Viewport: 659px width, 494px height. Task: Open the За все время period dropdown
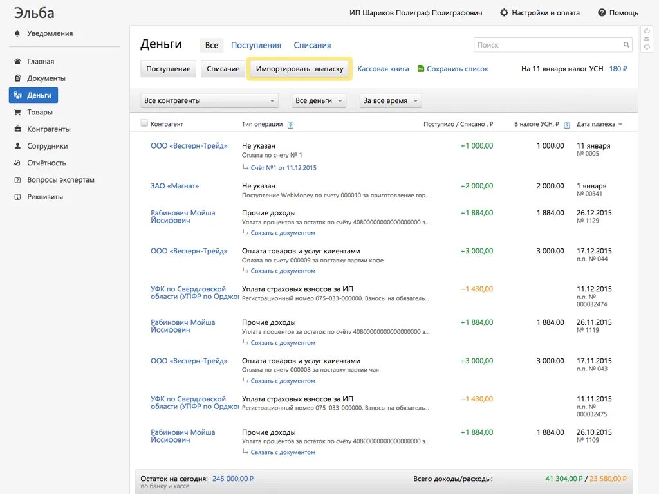pyautogui.click(x=390, y=101)
